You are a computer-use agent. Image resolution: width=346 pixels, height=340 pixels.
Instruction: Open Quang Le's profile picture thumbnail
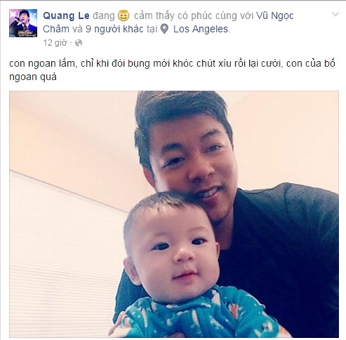(x=23, y=24)
